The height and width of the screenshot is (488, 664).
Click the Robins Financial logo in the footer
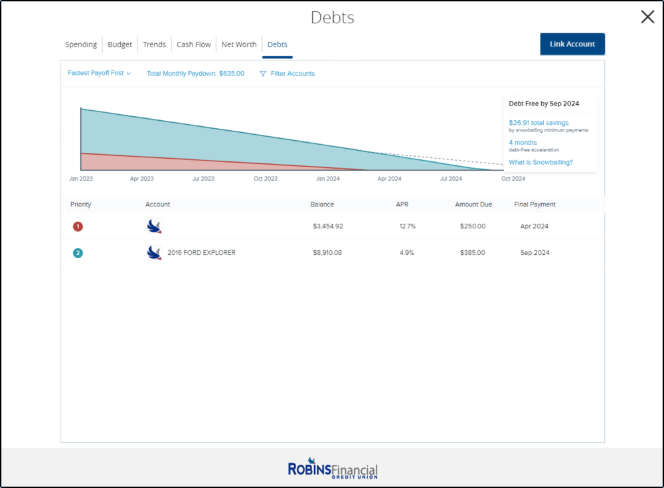pos(332,468)
